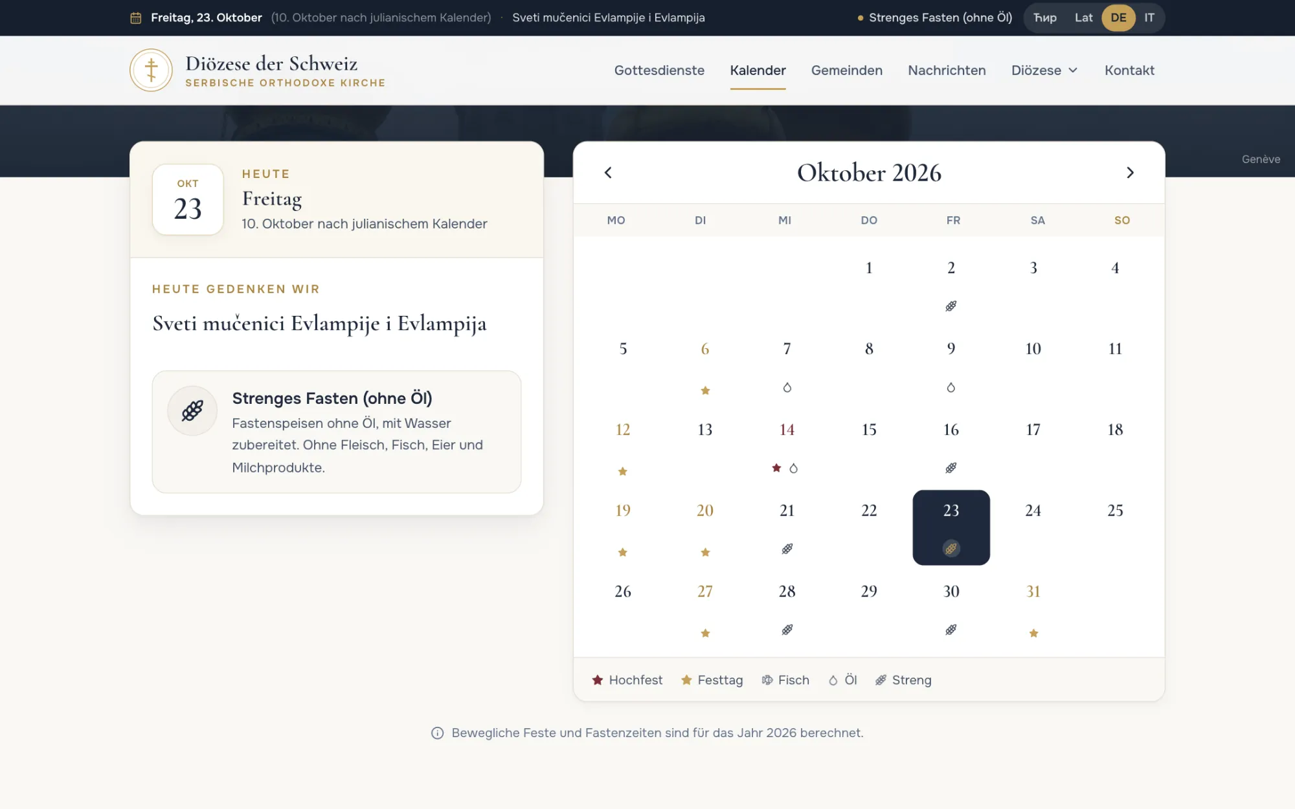Click the wheat fasting icon in fasting card

coord(192,411)
